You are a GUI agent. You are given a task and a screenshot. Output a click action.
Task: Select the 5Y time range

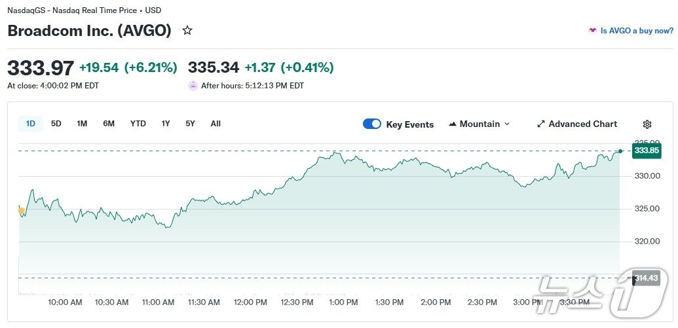pos(190,124)
